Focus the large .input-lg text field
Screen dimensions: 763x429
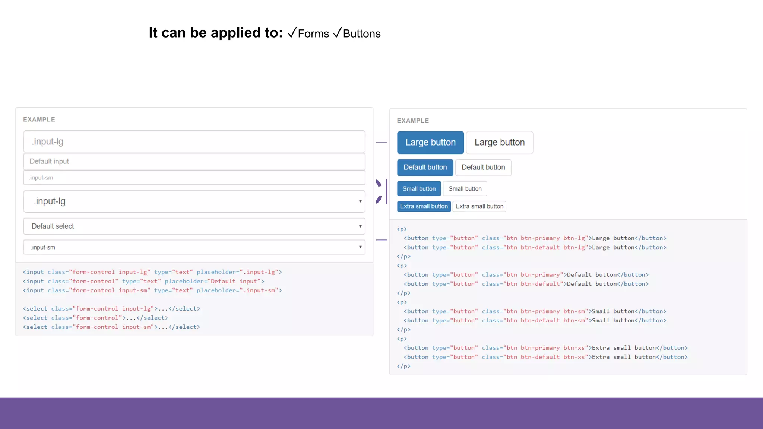(194, 142)
